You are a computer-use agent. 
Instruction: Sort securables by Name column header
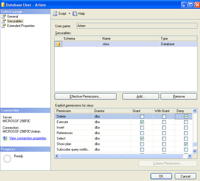[129, 39]
